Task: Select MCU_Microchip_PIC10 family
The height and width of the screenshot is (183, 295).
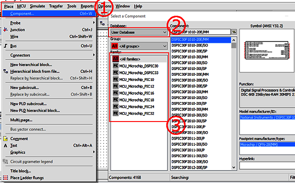Action: pos(139,80)
